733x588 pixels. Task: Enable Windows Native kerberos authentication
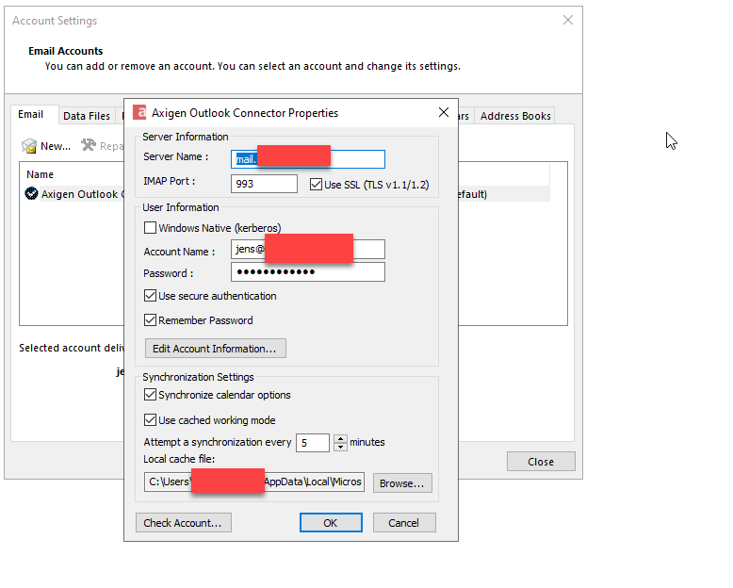point(150,228)
